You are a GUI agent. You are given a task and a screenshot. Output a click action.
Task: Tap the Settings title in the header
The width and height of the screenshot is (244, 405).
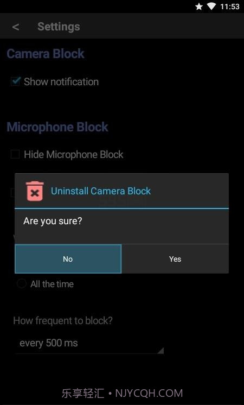[59, 27]
